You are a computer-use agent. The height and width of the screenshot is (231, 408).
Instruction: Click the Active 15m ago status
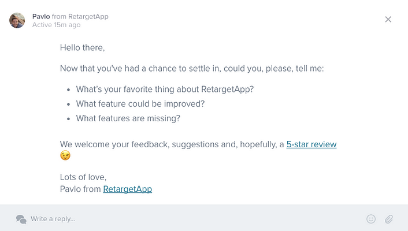coord(56,25)
